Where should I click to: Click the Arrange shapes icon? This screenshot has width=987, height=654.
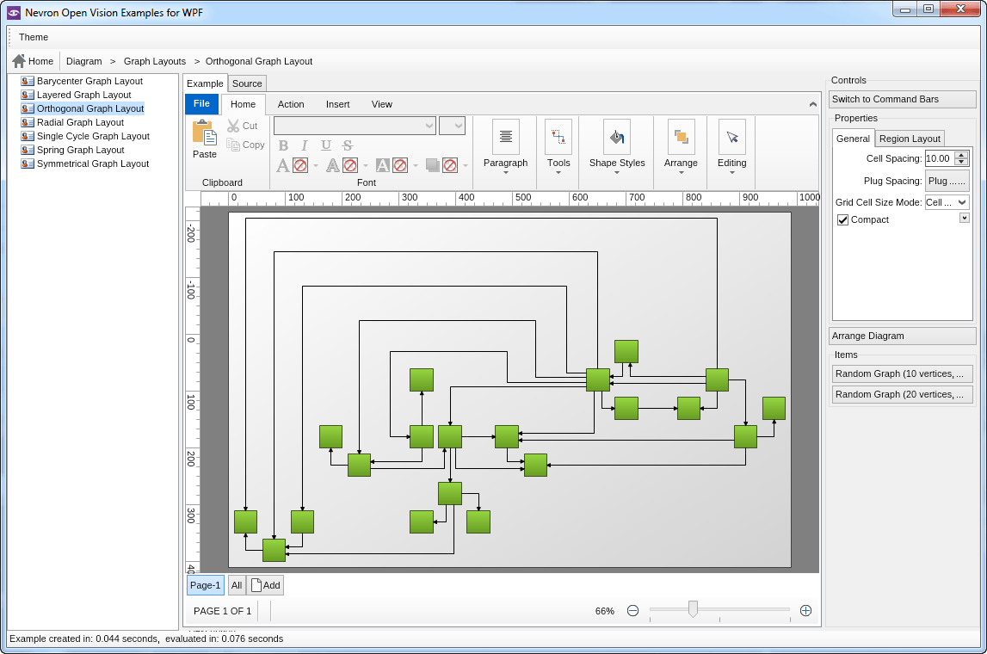681,136
